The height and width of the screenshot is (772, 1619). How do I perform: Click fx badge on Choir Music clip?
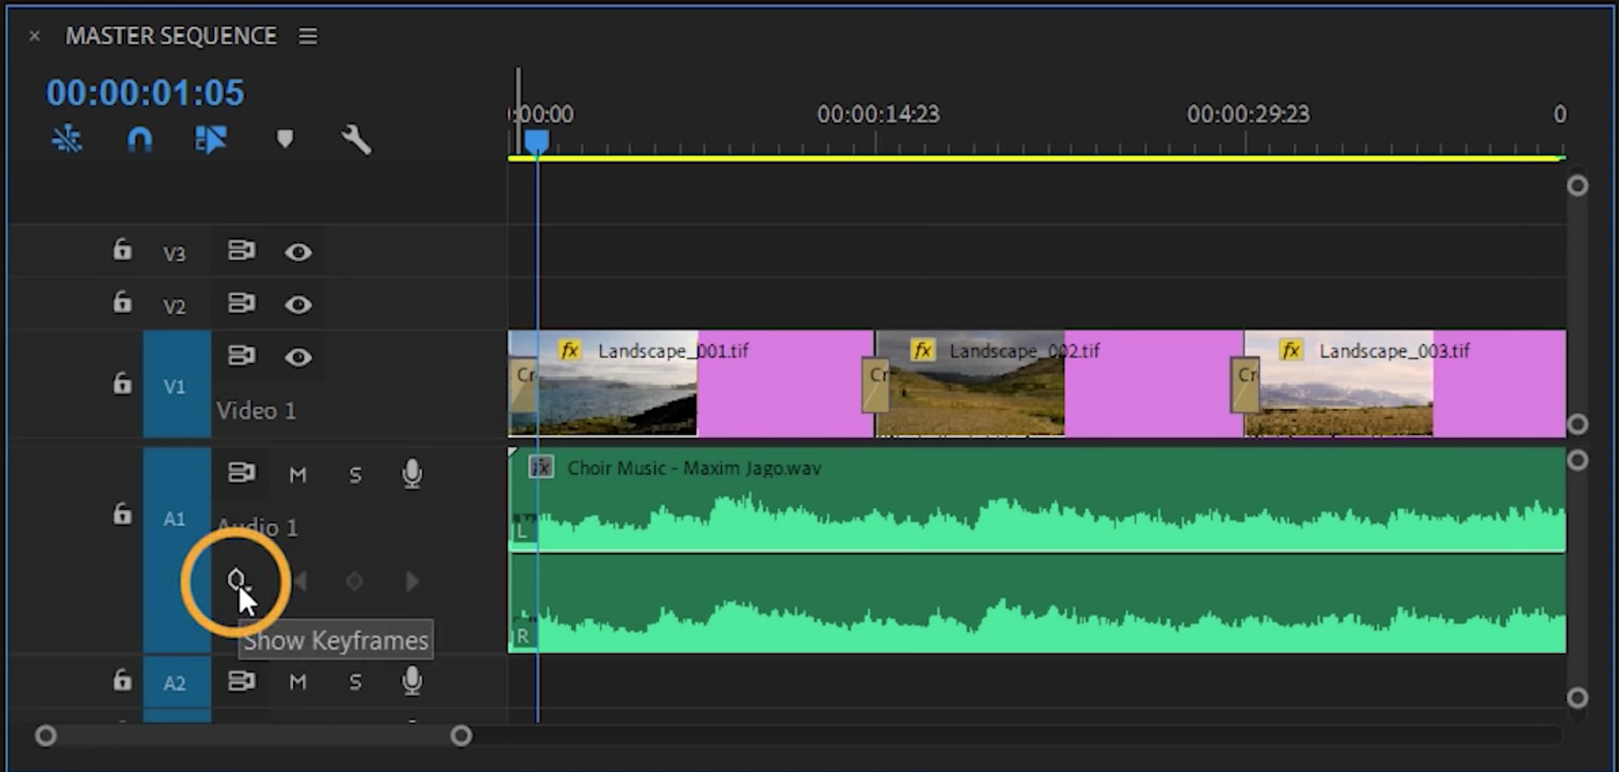(540, 467)
